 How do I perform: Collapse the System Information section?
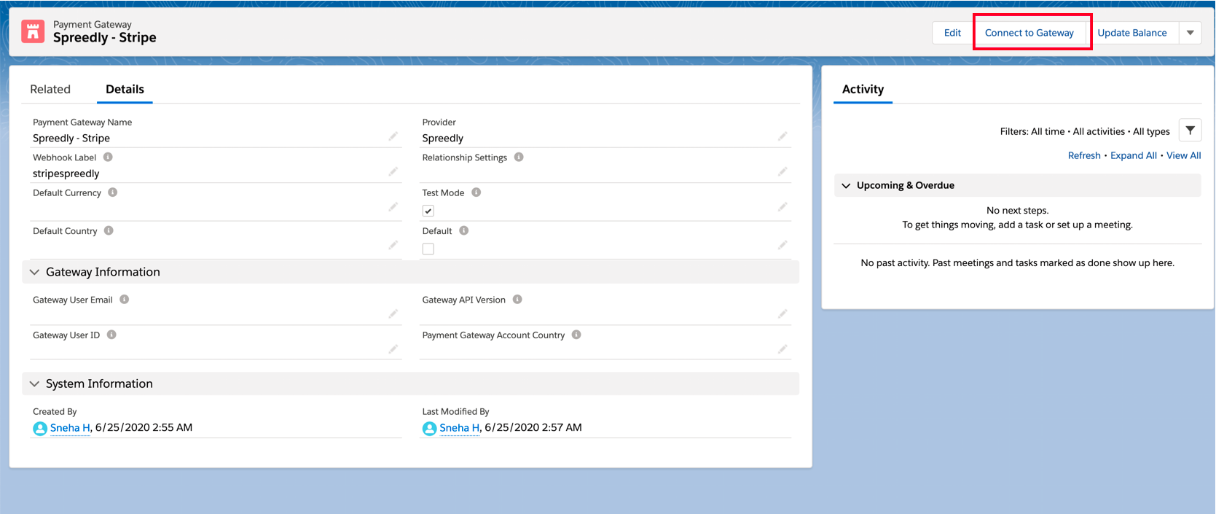point(34,383)
